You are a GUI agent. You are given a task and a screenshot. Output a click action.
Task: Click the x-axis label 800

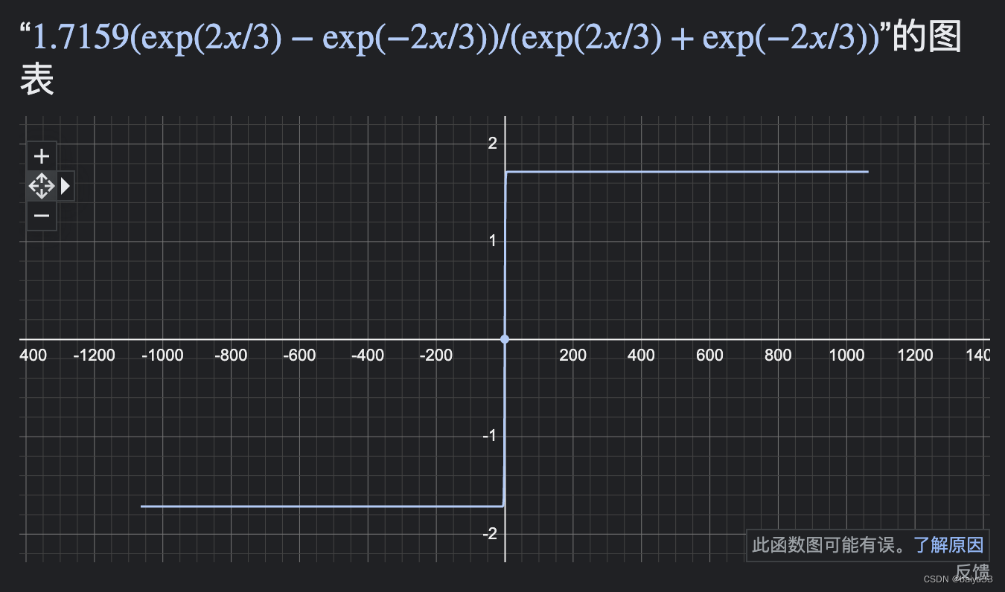point(778,355)
